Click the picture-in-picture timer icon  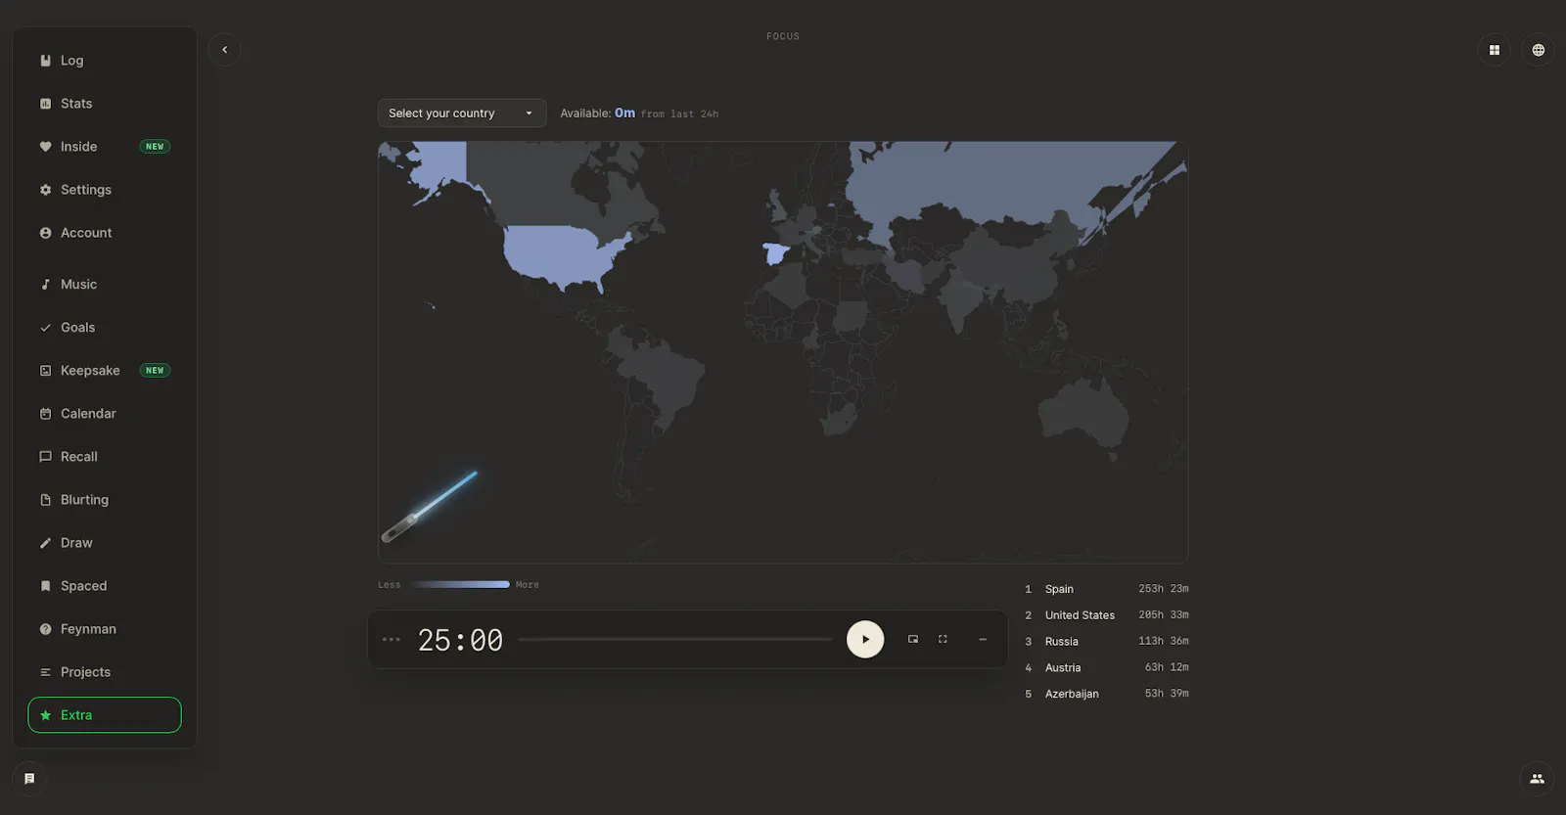[x=913, y=640]
